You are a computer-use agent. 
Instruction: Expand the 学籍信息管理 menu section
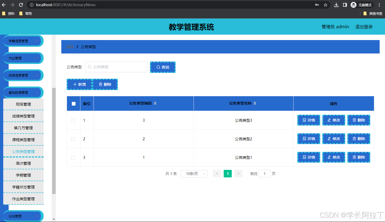tap(23, 41)
